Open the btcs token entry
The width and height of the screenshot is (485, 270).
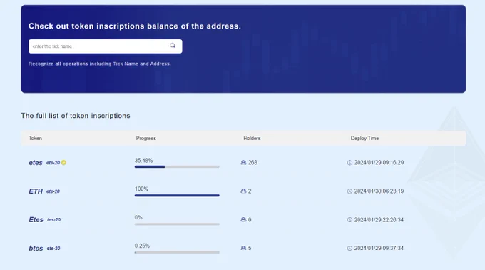36,248
